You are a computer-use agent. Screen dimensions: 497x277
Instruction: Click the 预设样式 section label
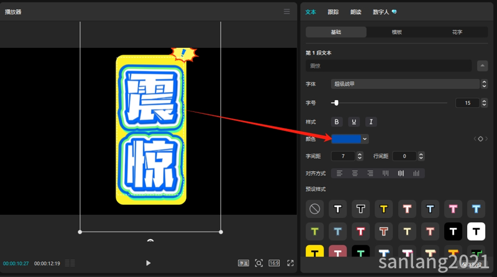(316, 189)
